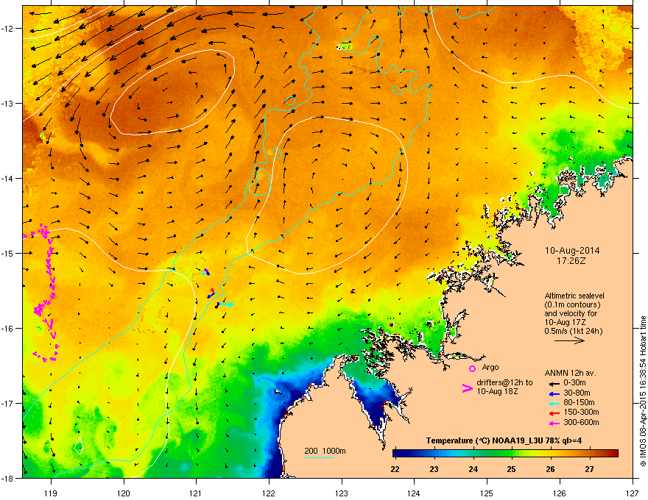Click the magenta 300-600m ANMN legend arrow
Screen dimensions: 648x500
[x=553, y=424]
